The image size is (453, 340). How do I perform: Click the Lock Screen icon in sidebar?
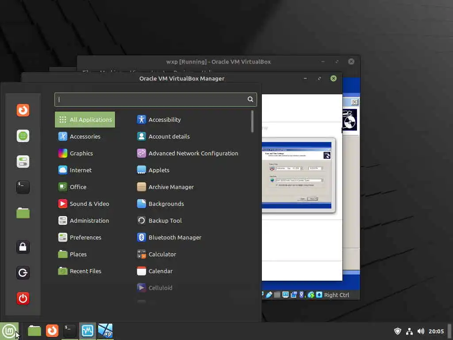point(23,247)
